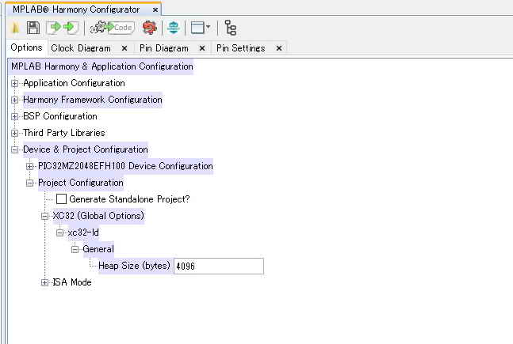Open the window layout dropdown icon

pyautogui.click(x=201, y=28)
